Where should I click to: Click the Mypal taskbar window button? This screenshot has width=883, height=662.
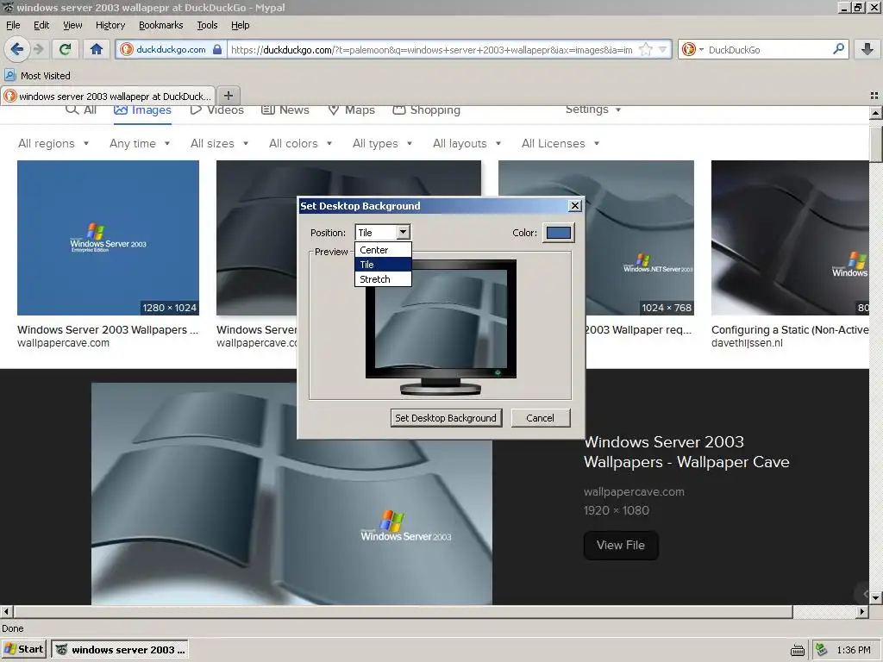click(x=119, y=650)
